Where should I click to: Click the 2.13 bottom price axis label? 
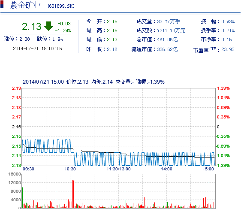pos(16,166)
